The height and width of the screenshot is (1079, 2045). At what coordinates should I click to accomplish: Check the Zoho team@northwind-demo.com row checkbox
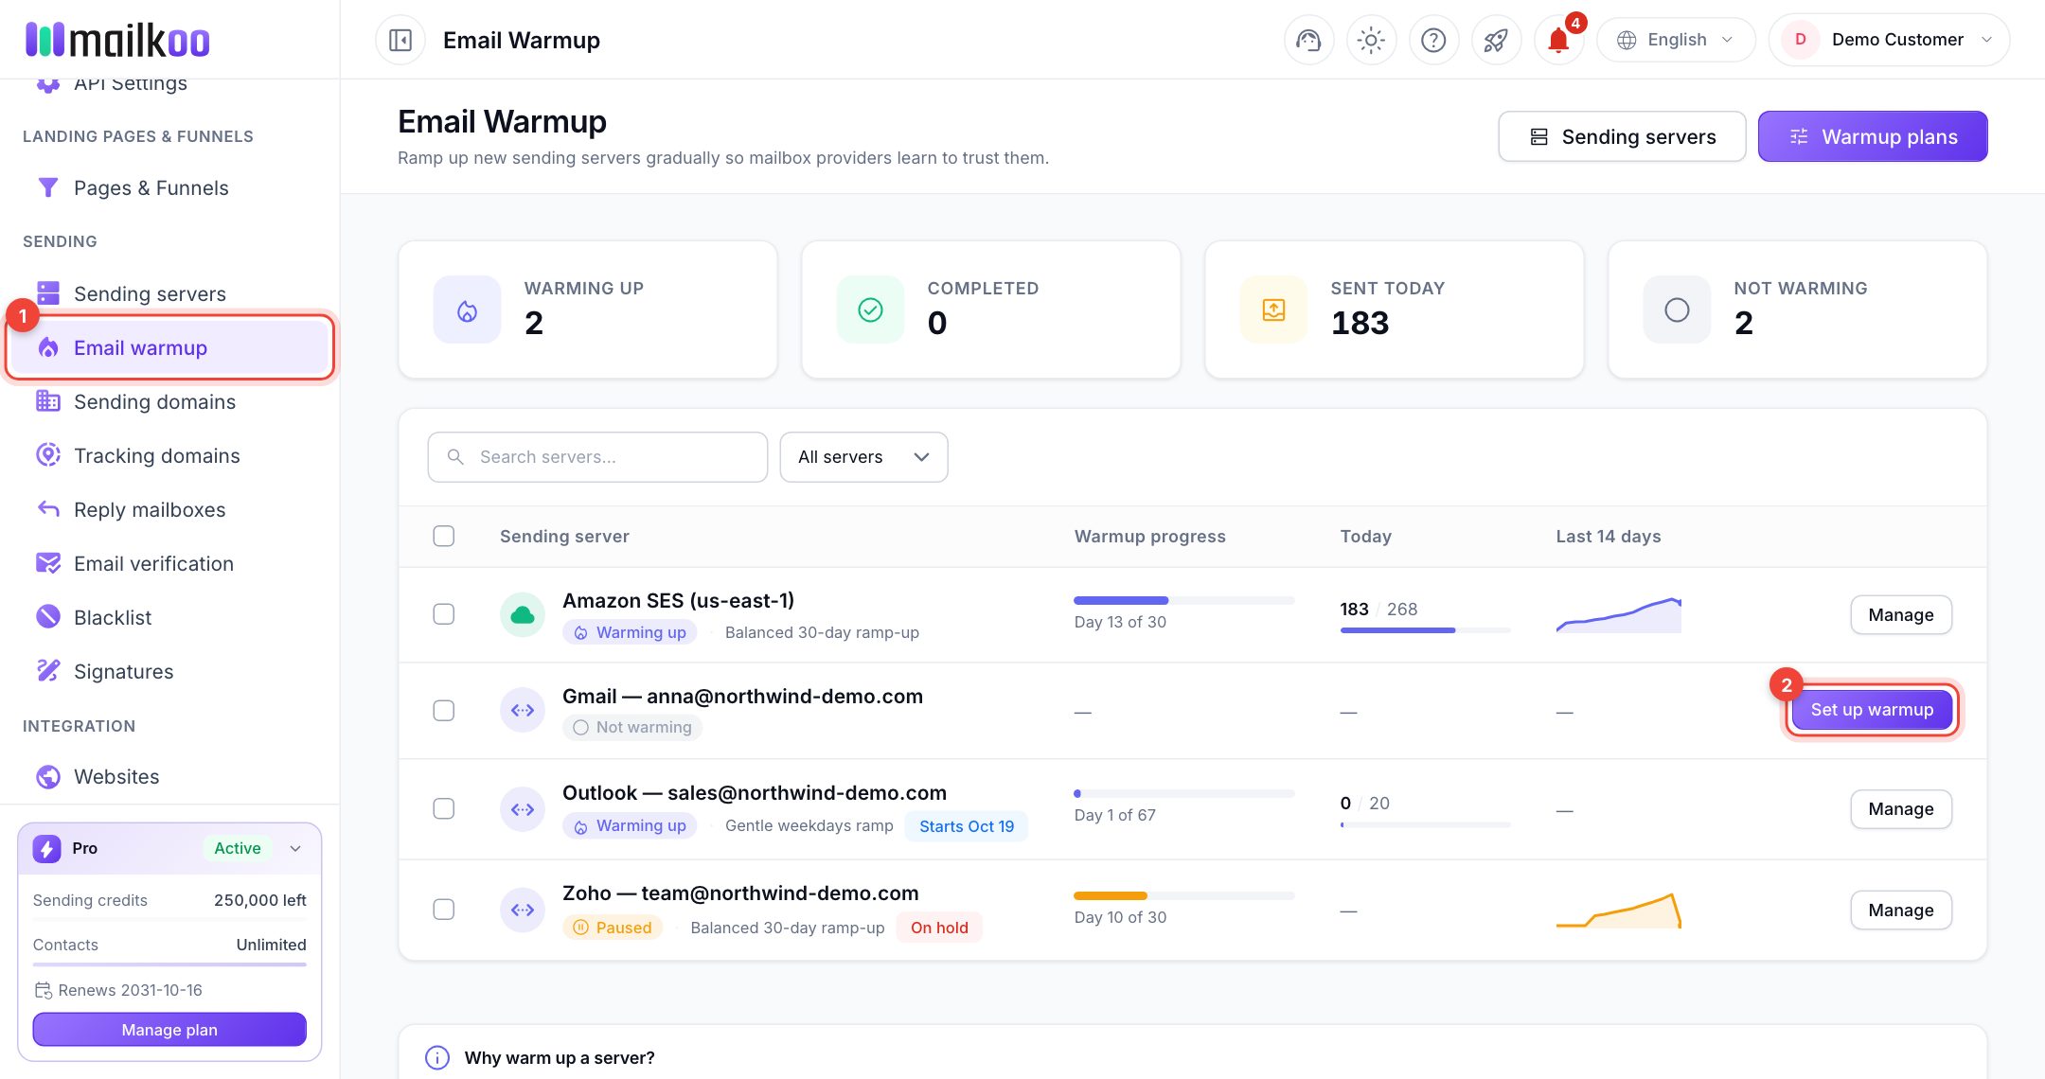pos(443,910)
